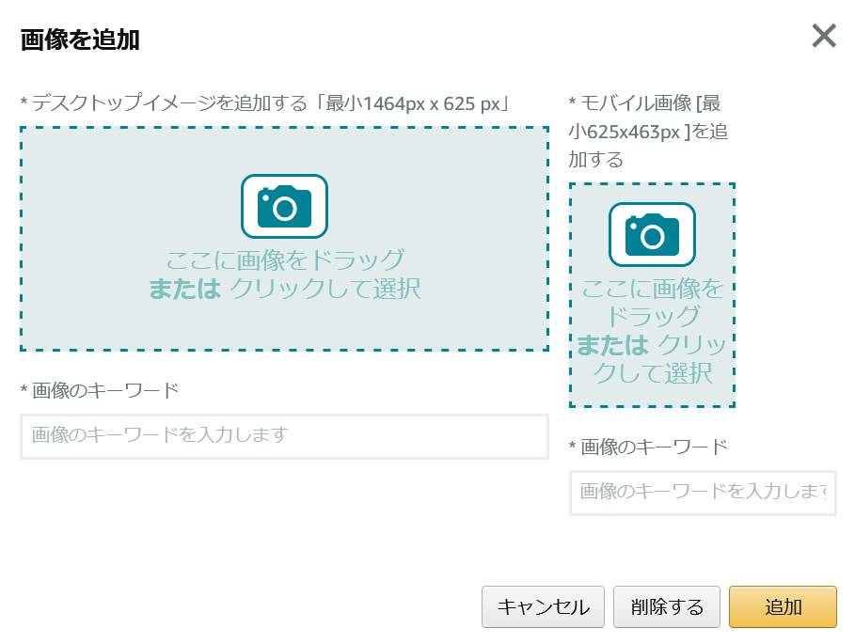Click the キャンセル button
This screenshot has width=855, height=644.
[x=543, y=606]
